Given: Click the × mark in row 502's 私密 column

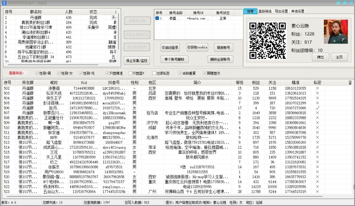Looking at the screenshot, I should (x=317, y=88).
